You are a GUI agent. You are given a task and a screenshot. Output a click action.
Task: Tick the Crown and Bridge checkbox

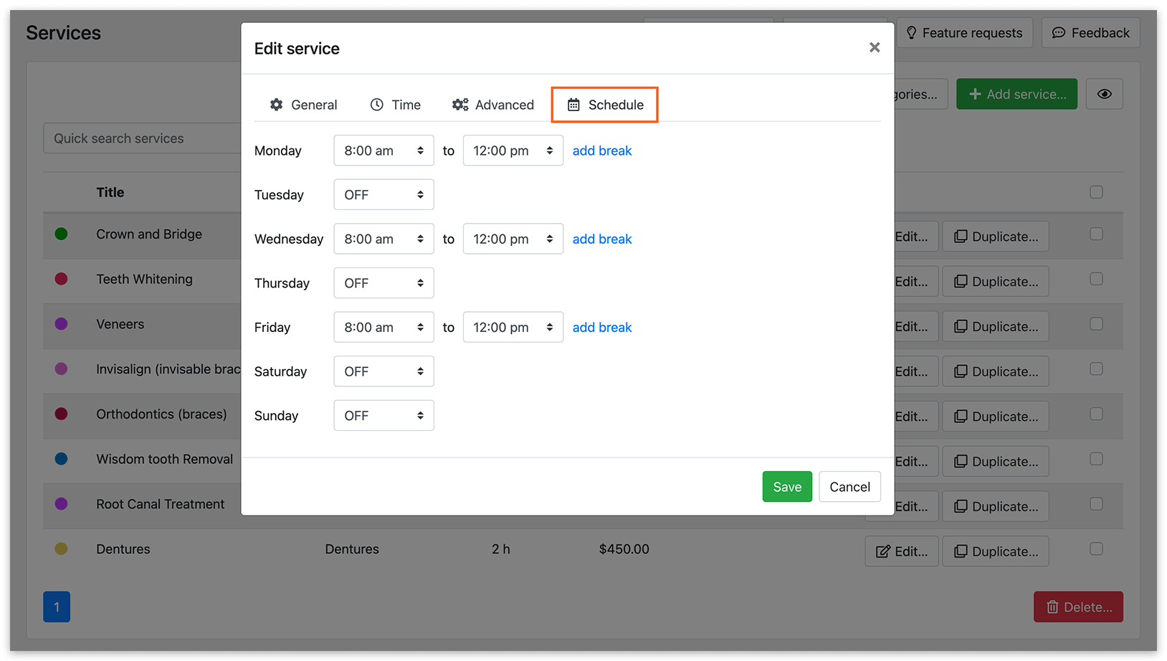pos(1096,234)
